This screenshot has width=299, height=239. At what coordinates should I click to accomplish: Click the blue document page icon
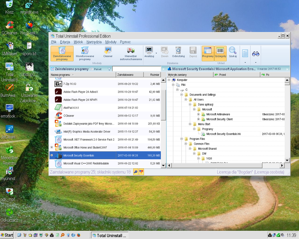click(x=245, y=53)
